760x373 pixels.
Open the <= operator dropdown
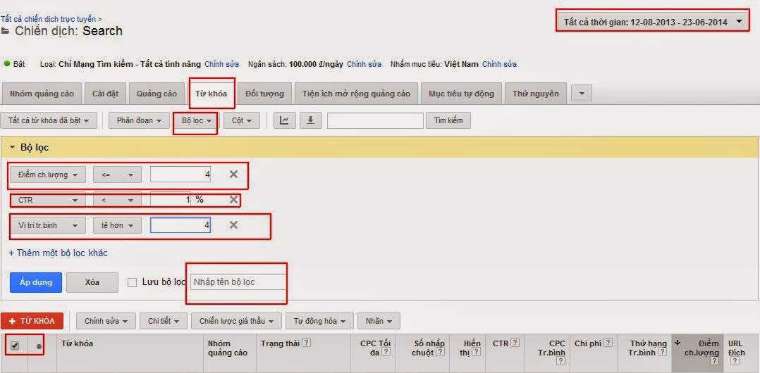(x=117, y=175)
